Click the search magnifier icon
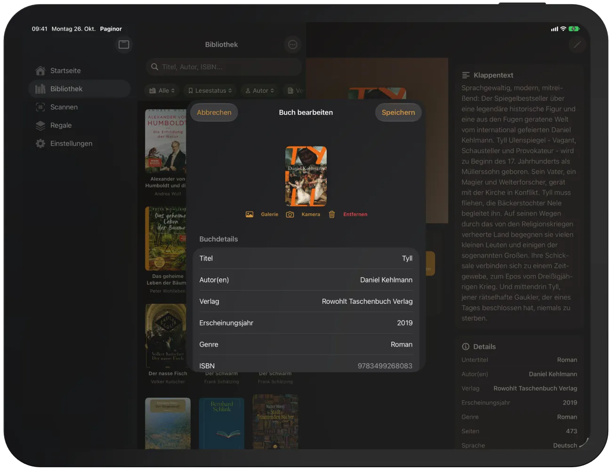Image resolution: width=612 pixels, height=470 pixels. pyautogui.click(x=154, y=67)
